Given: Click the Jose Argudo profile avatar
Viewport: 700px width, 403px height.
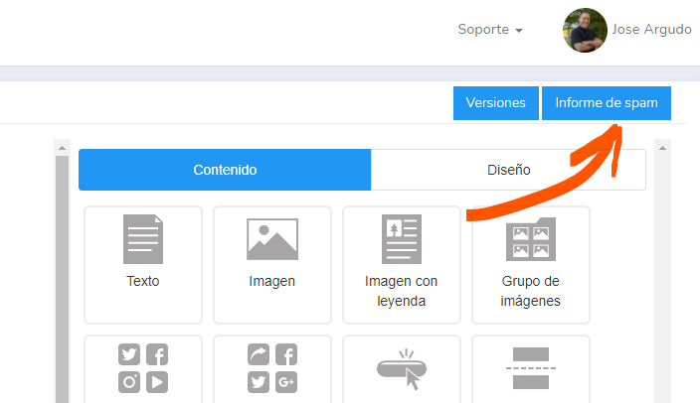Looking at the screenshot, I should tap(585, 30).
